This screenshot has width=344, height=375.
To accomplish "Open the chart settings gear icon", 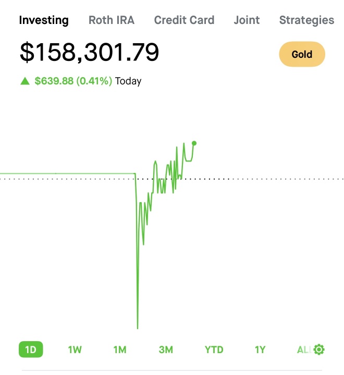I will 319,349.
